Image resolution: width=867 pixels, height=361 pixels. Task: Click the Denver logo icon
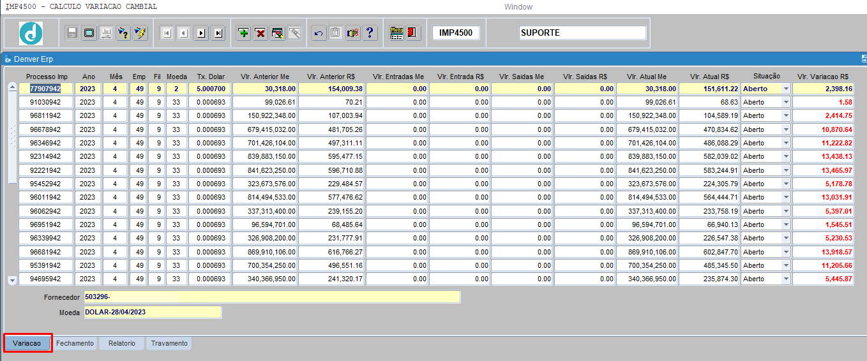(x=31, y=33)
